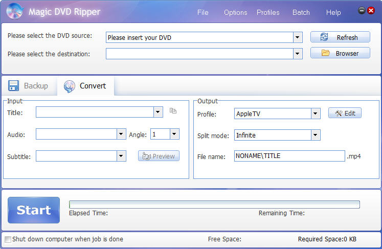Click the Backup floppy disk icon
Image resolution: width=382 pixels, height=249 pixels.
point(13,86)
